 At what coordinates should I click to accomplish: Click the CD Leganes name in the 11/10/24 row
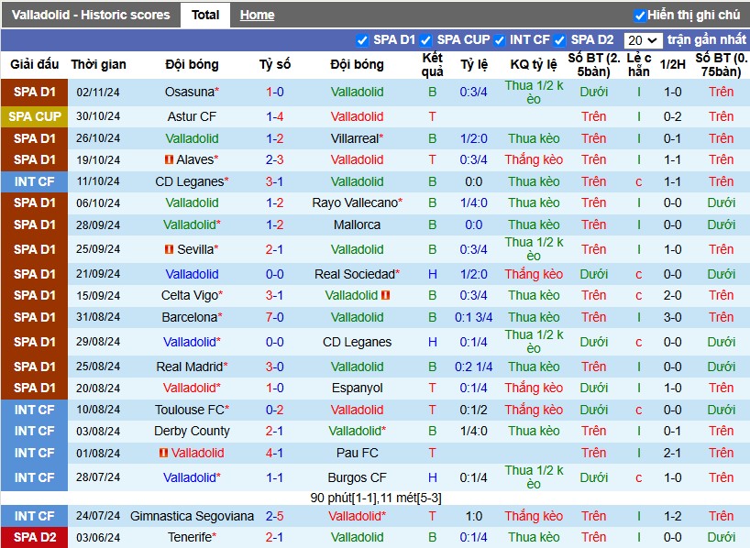(190, 181)
